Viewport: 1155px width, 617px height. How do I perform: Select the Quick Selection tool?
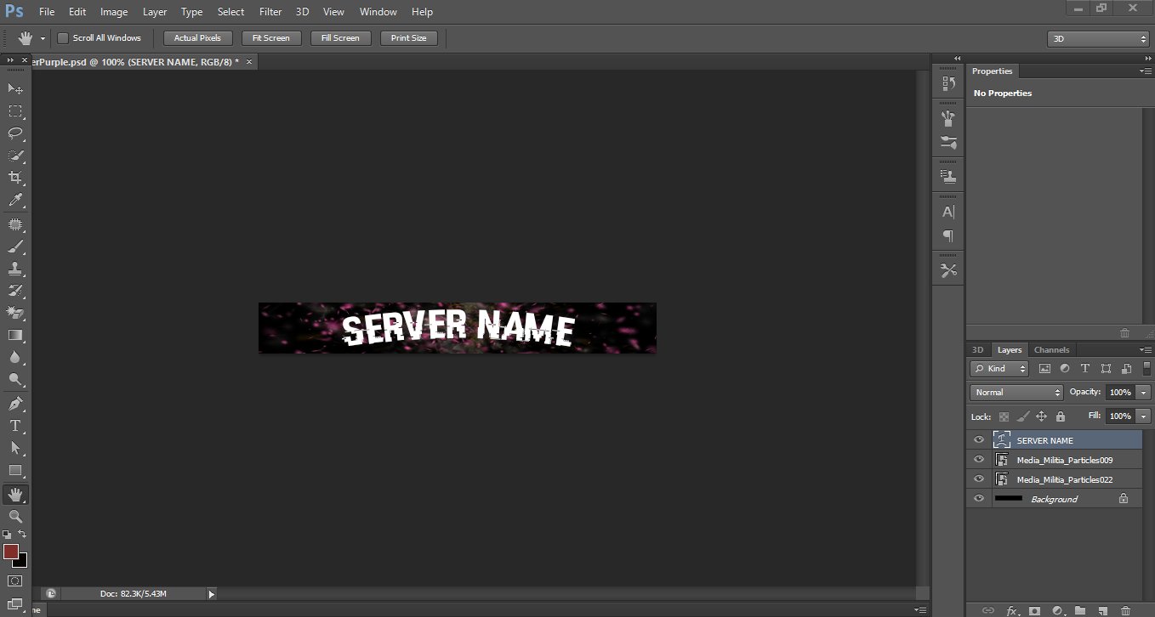coord(15,156)
